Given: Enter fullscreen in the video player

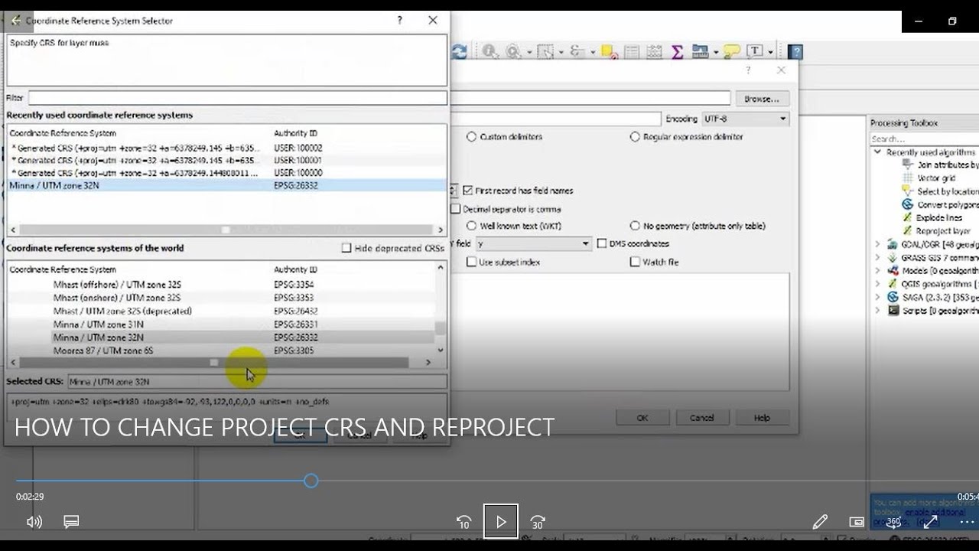Looking at the screenshot, I should coord(930,522).
